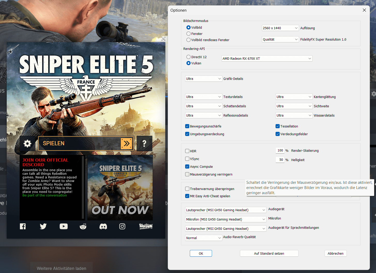Open the Twitter social icon
Viewport: 376px width, 273px height.
point(43,226)
